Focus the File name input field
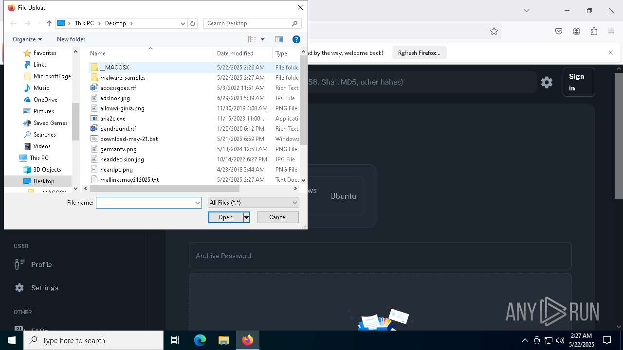 pyautogui.click(x=145, y=203)
